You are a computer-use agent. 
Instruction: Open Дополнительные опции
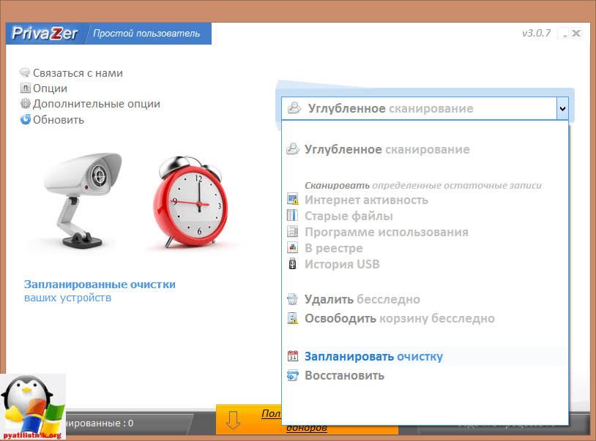[97, 104]
